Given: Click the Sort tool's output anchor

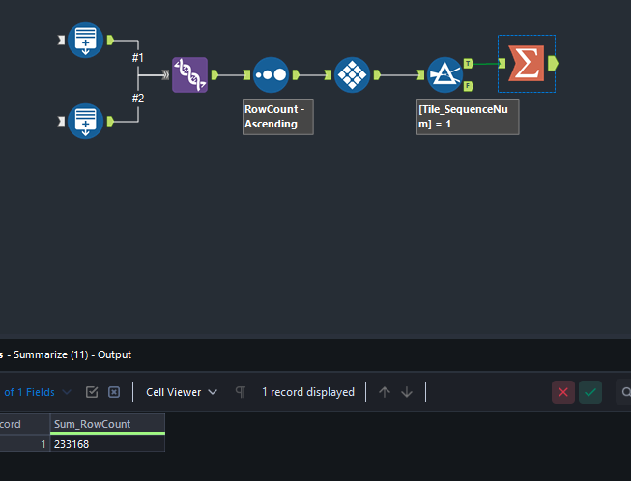Looking at the screenshot, I should (x=296, y=74).
